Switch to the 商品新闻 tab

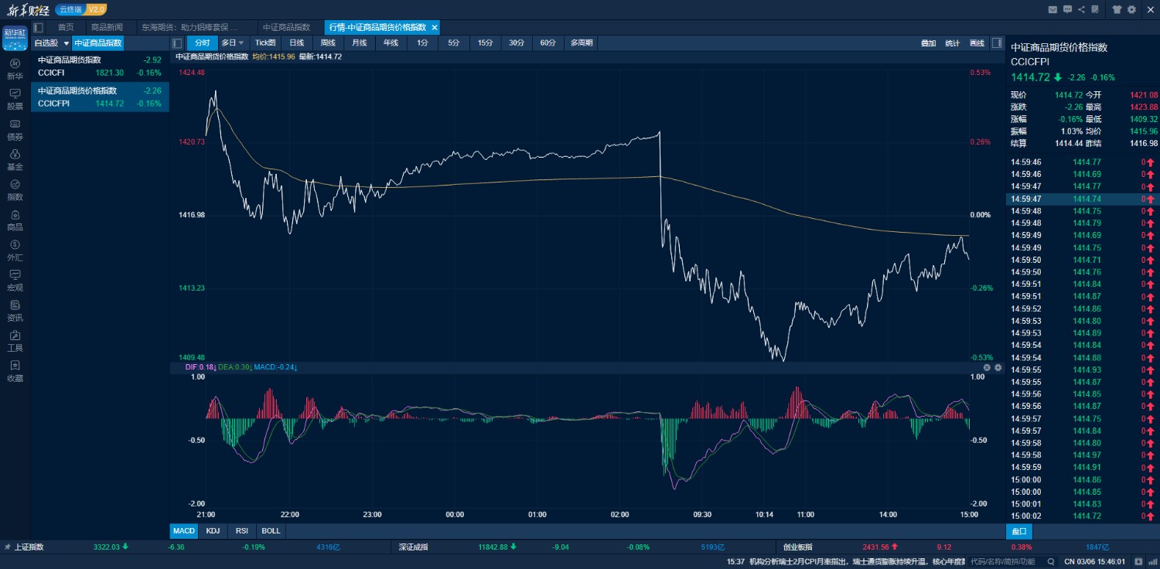coord(107,27)
